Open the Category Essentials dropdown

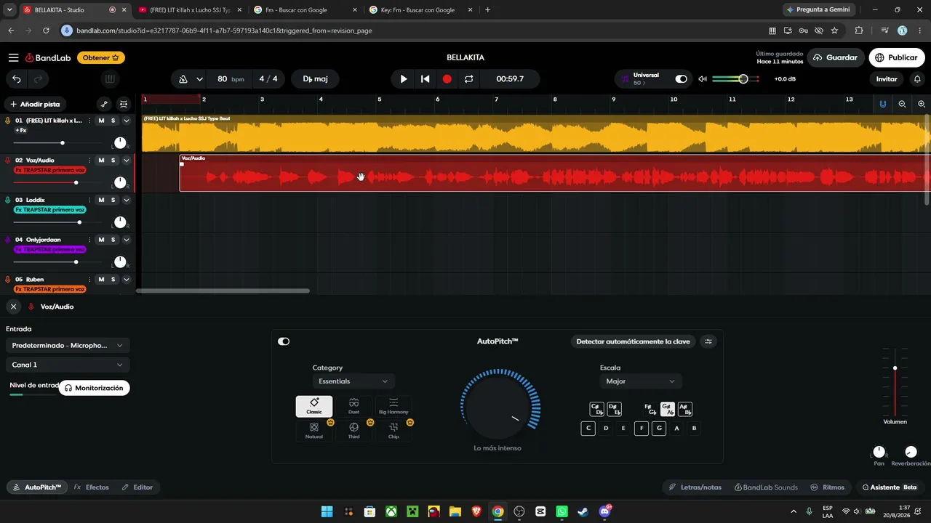(x=353, y=381)
